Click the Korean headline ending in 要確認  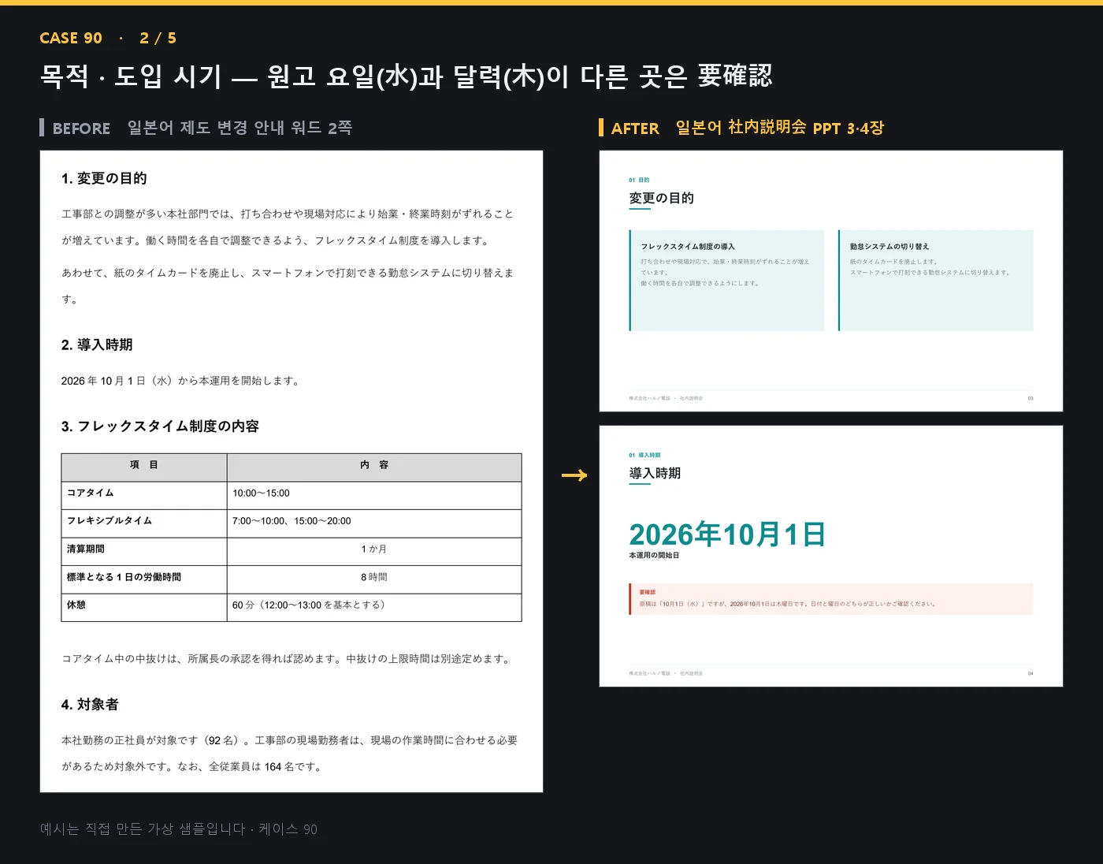[x=406, y=76]
